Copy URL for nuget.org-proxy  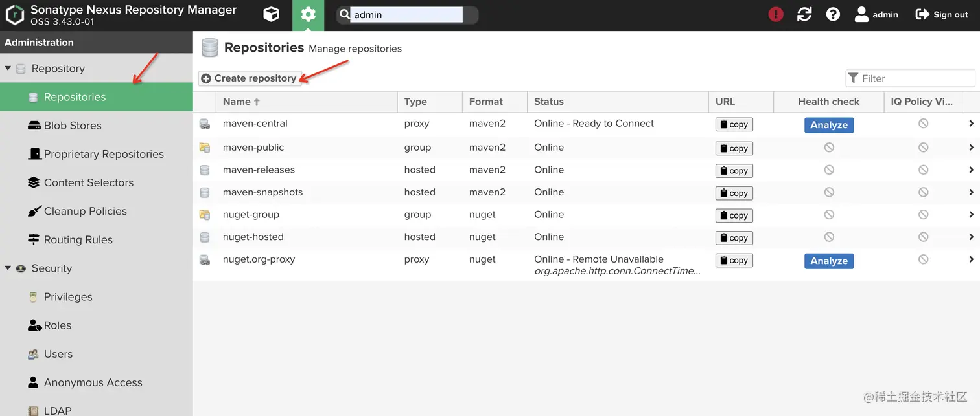pyautogui.click(x=734, y=260)
